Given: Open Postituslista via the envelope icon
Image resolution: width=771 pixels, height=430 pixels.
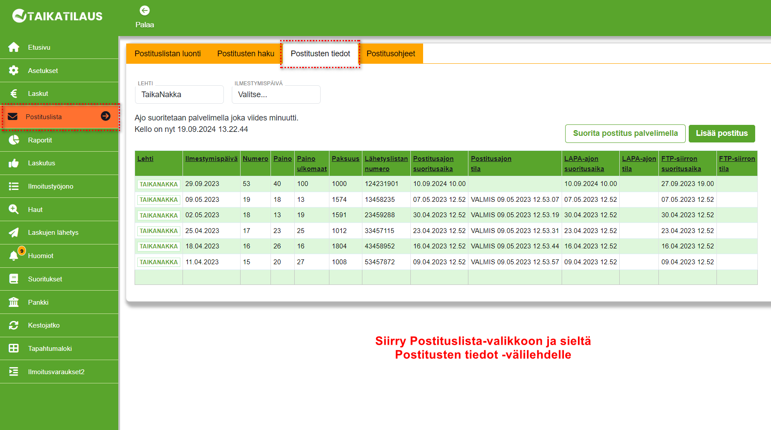Looking at the screenshot, I should pyautogui.click(x=13, y=117).
